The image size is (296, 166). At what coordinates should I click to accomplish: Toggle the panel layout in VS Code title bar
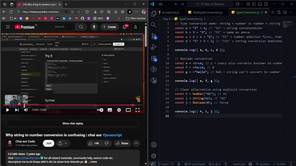click(260, 4)
